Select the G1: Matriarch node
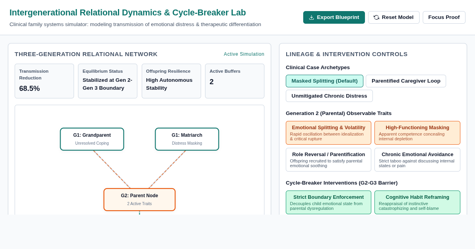 [187, 139]
